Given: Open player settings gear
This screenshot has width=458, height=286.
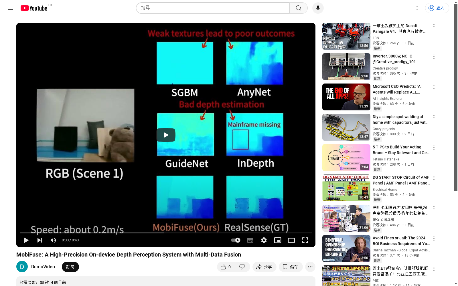Looking at the screenshot, I should pos(264,240).
